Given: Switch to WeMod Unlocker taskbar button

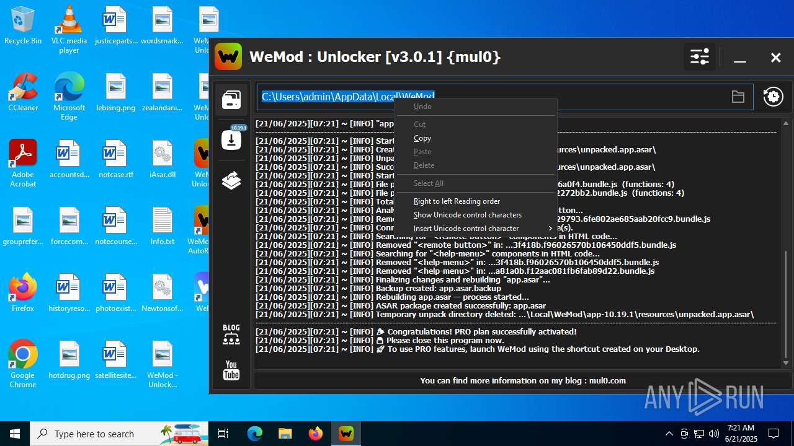Looking at the screenshot, I should pos(346,434).
